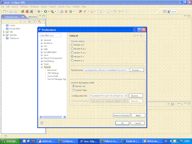Viewport: 192px width, 144px height.
Task: Open the Window menu
Action: click(76, 7)
